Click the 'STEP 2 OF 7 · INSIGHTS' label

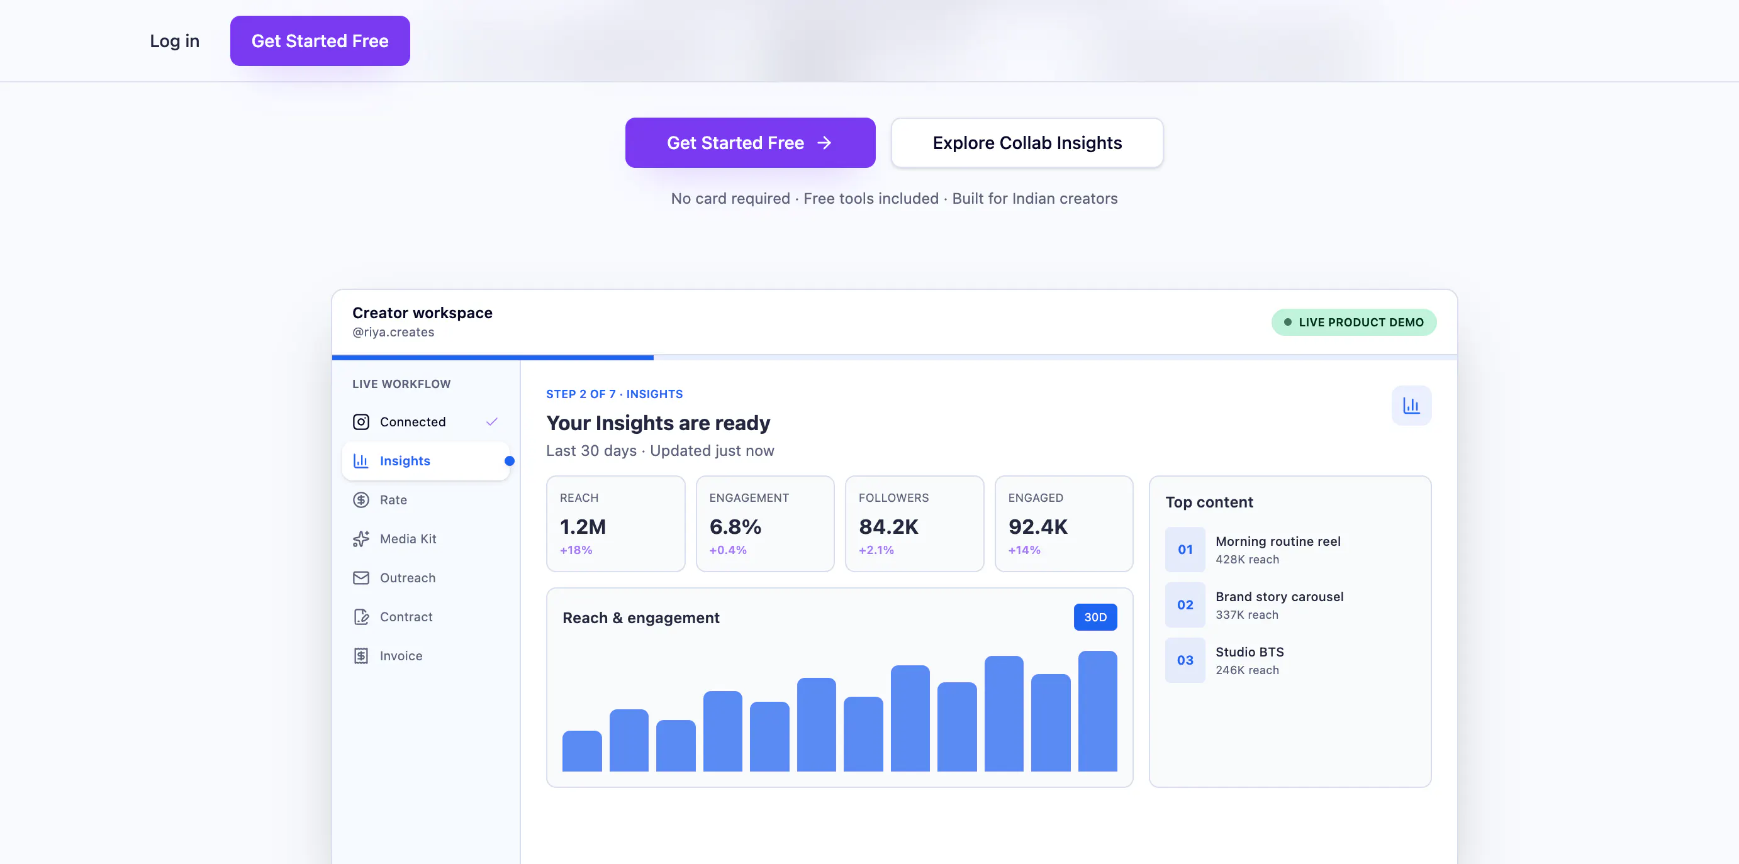coord(614,394)
